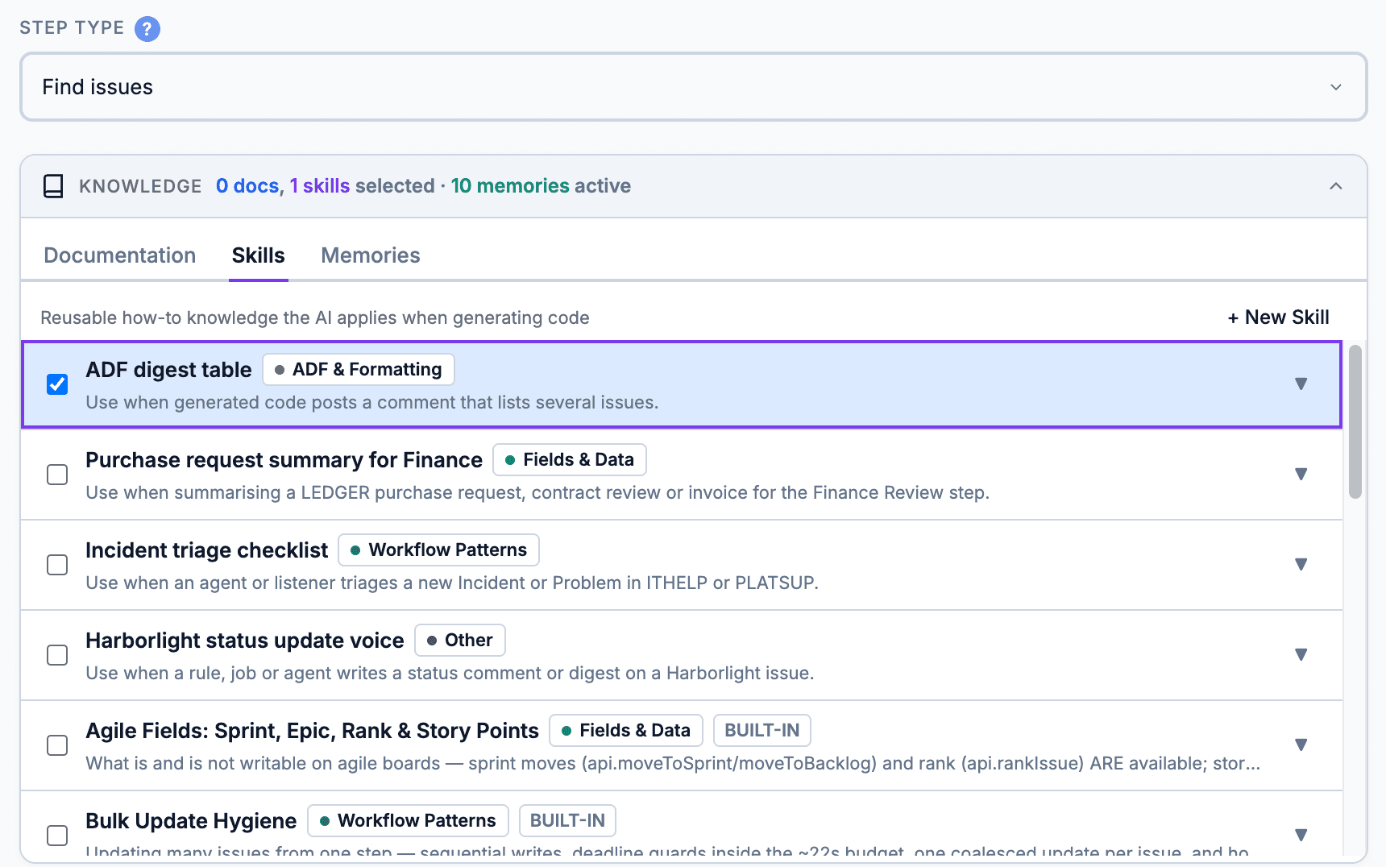Click the 'ADF digest table' skill title

tap(168, 370)
